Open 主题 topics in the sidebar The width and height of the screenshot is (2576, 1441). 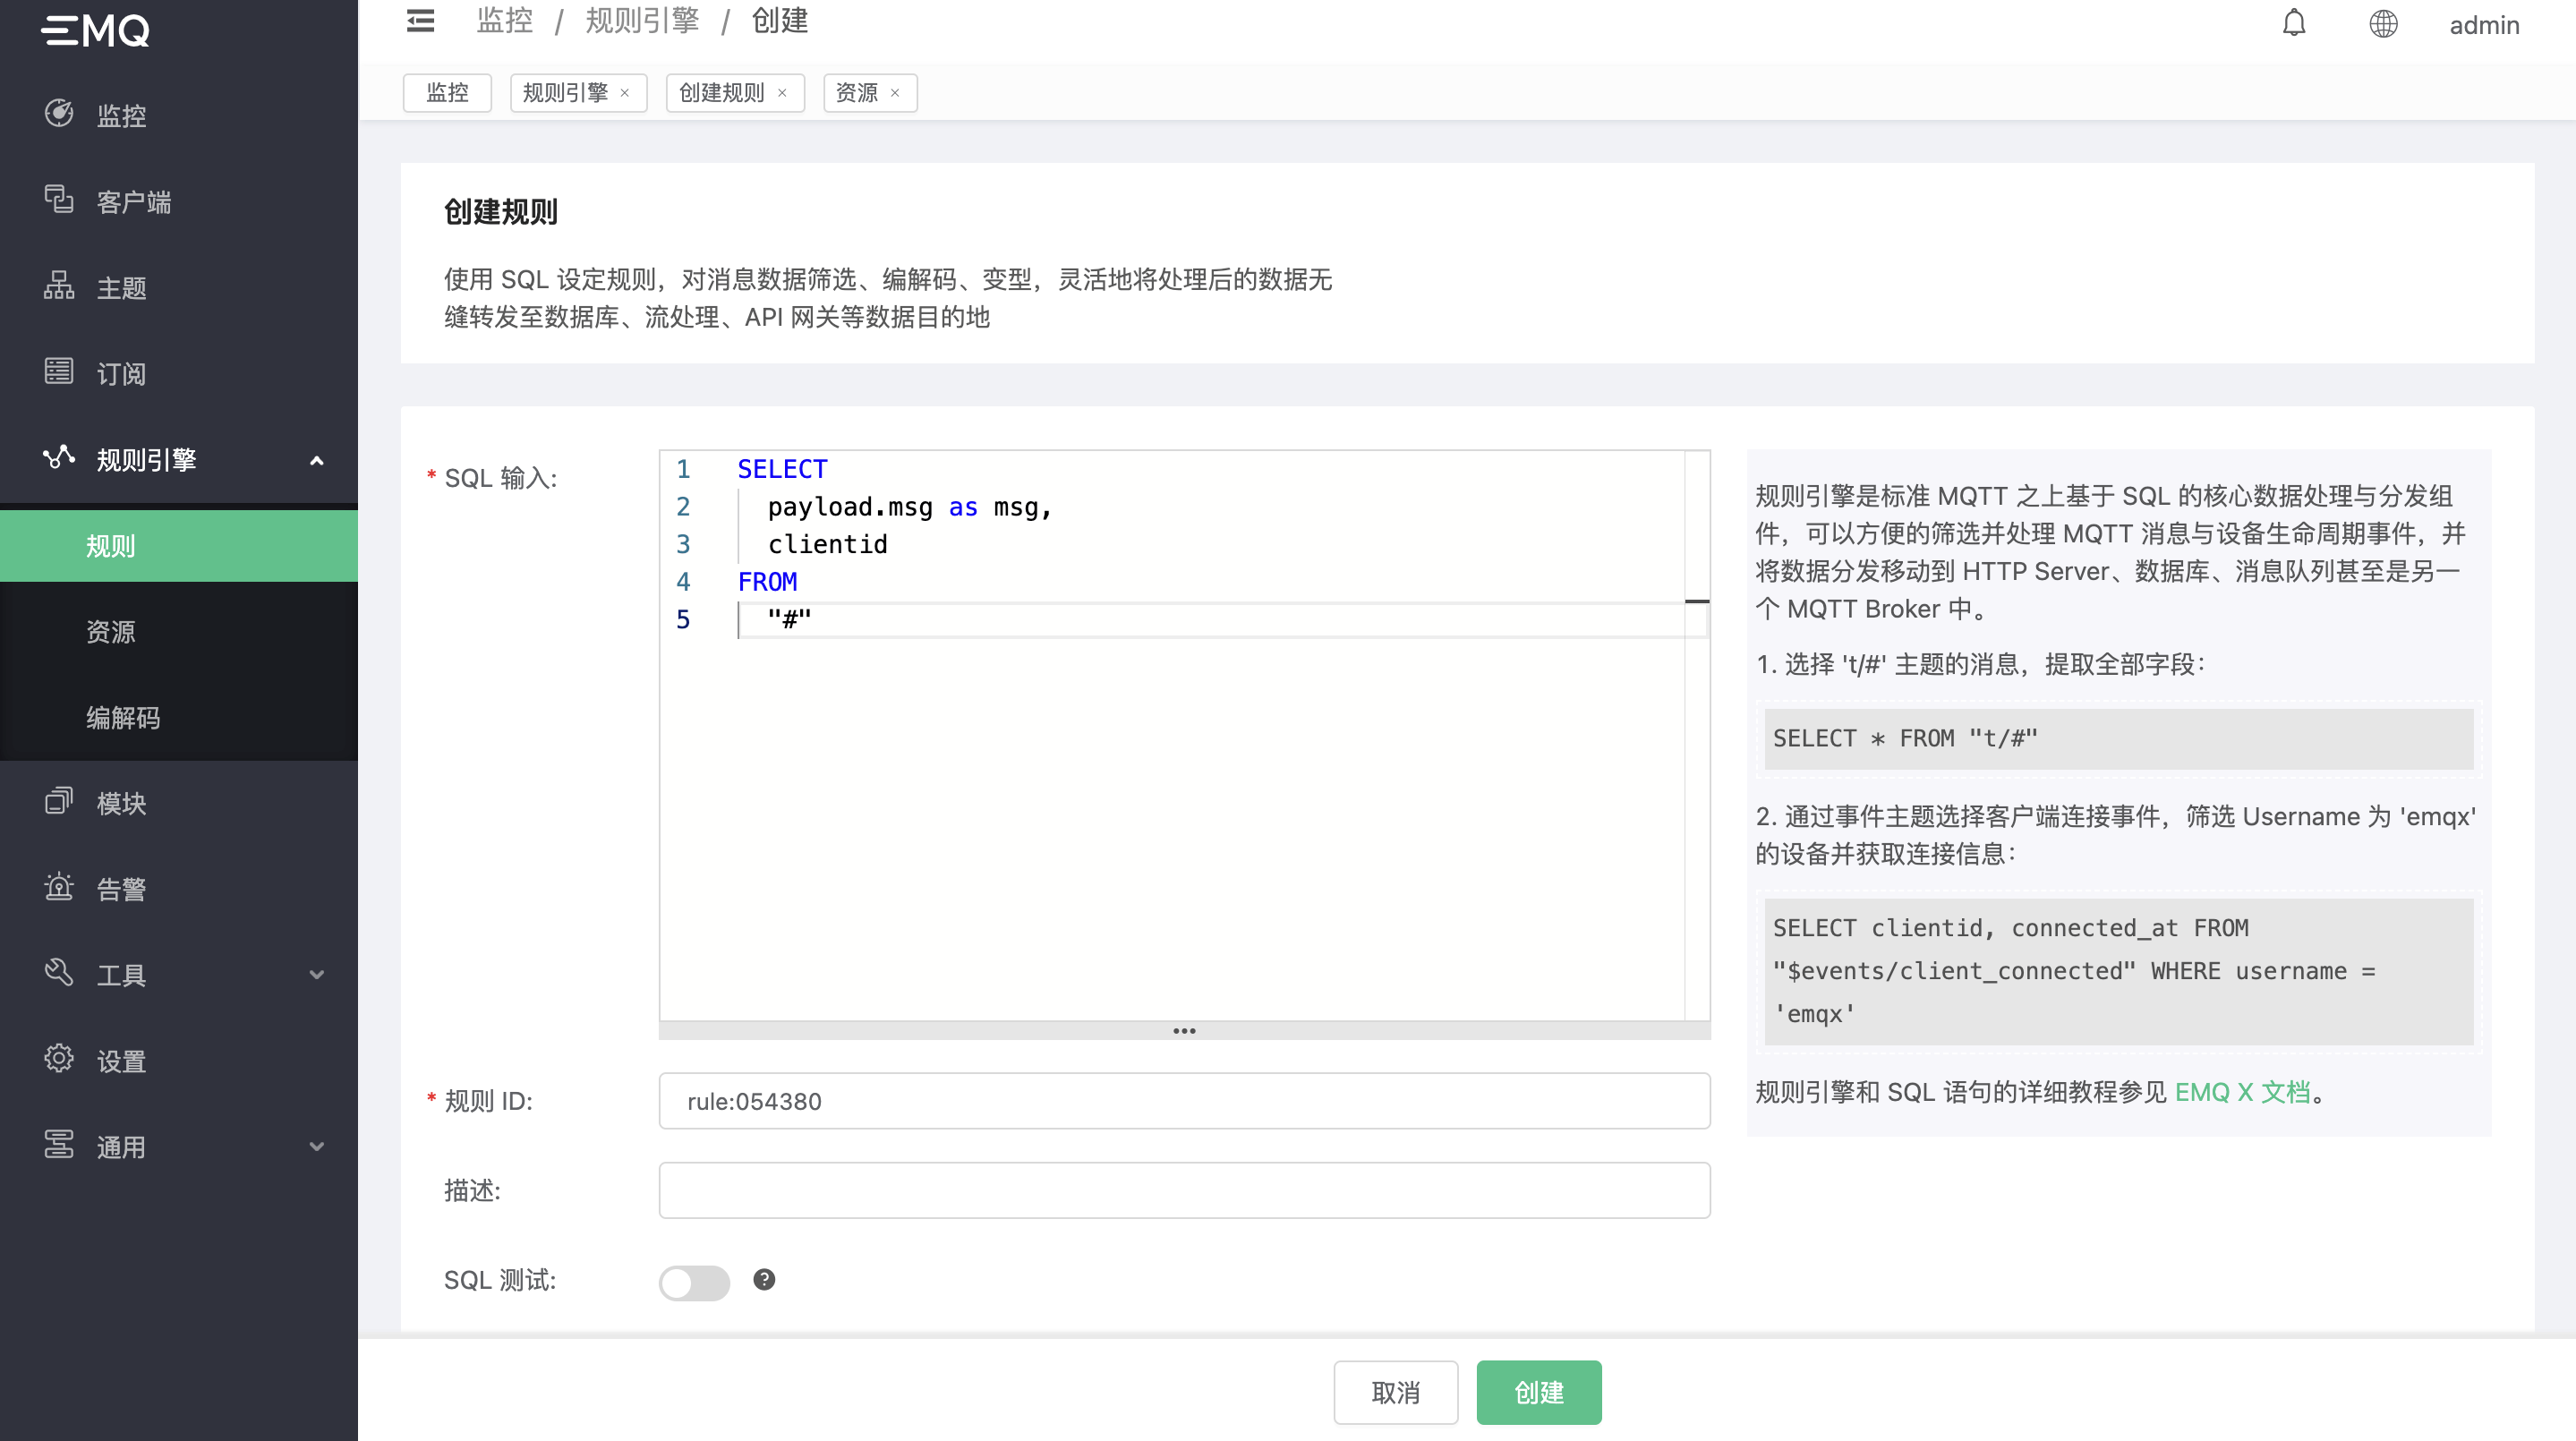121,287
